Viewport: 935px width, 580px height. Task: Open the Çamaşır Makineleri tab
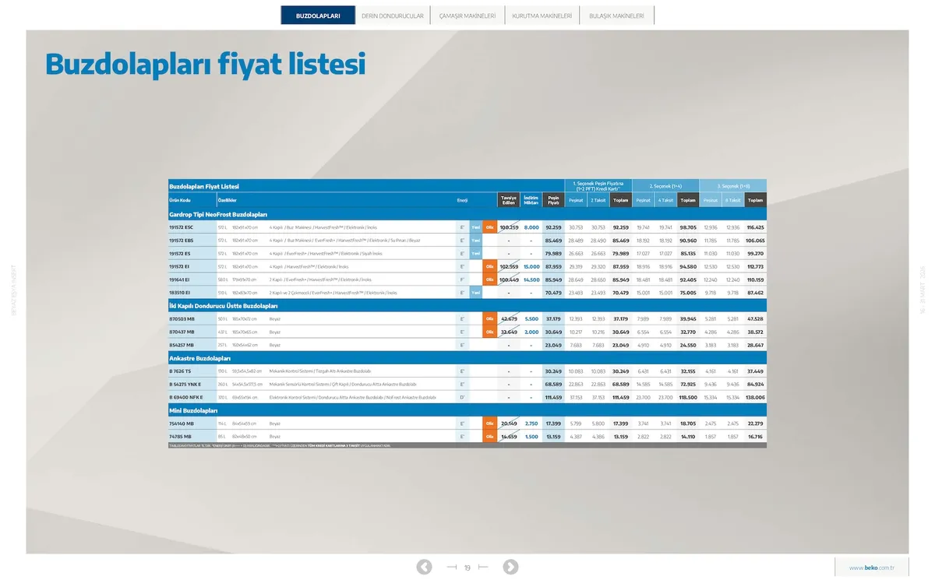pos(467,16)
